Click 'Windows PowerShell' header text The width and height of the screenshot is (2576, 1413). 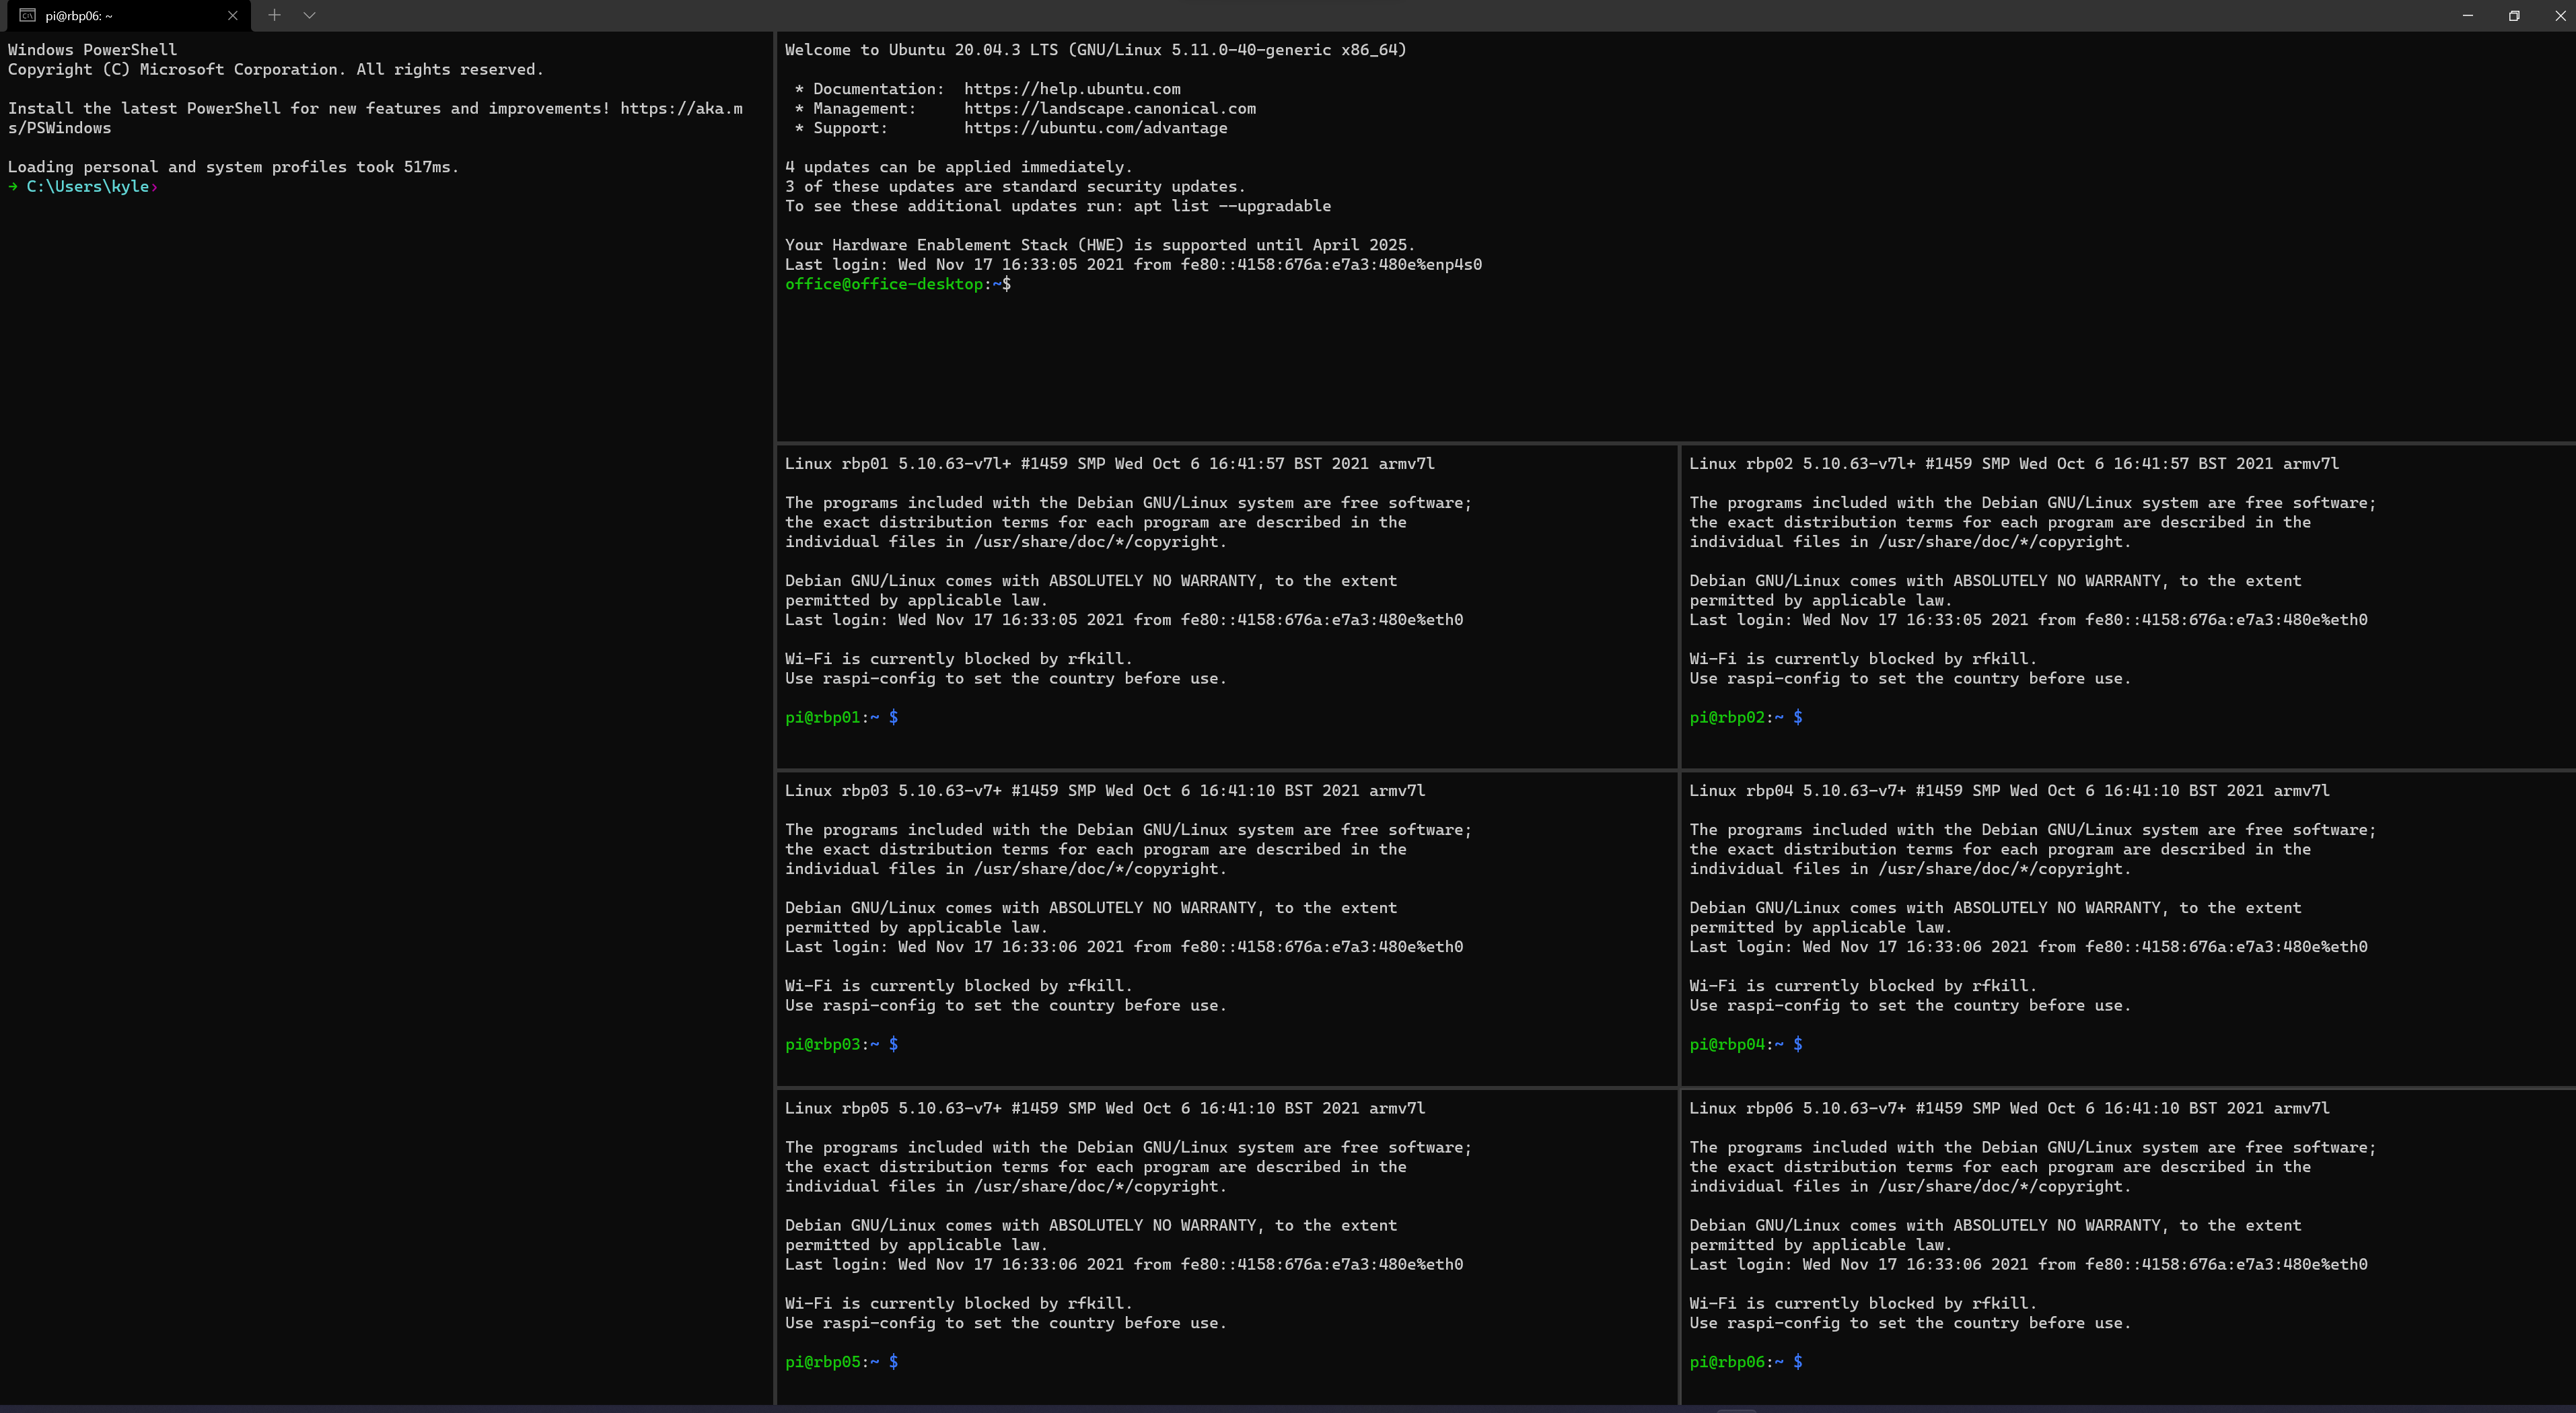92,50
